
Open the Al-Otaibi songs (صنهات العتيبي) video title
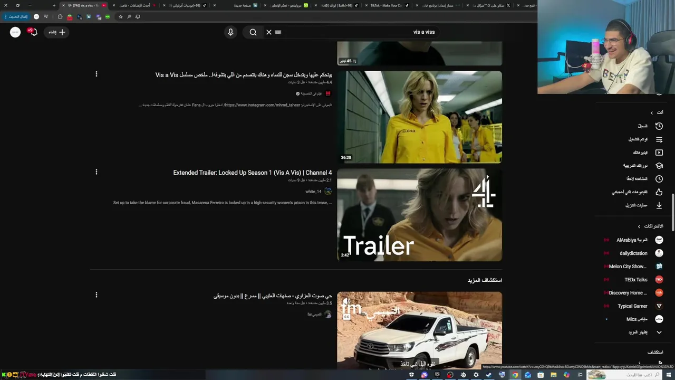(273, 296)
